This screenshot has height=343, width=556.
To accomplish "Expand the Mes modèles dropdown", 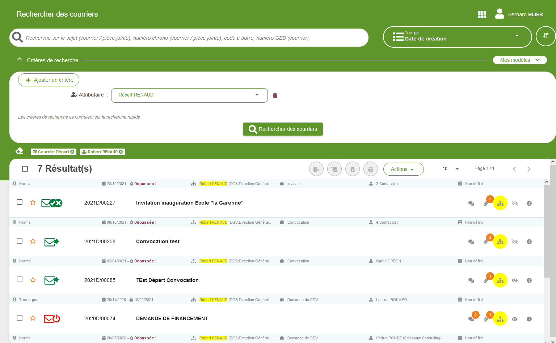I will [519, 60].
